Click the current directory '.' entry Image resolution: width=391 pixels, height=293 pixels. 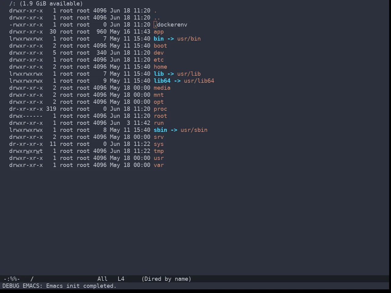click(x=155, y=11)
